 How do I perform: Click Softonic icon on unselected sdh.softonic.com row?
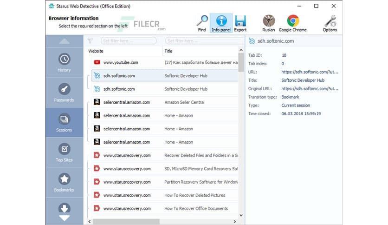click(97, 89)
